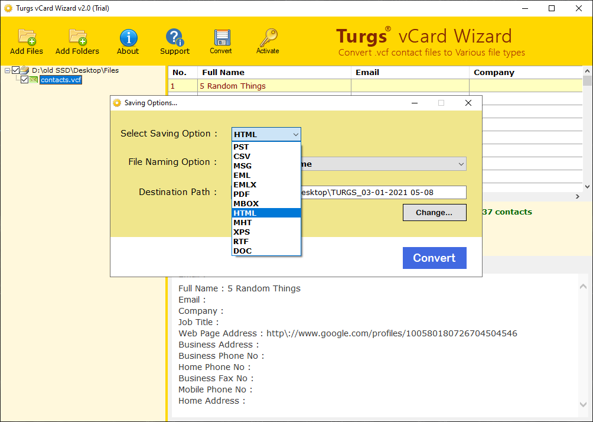Sort by the Full Name column header
This screenshot has height=422, width=593.
(x=274, y=72)
